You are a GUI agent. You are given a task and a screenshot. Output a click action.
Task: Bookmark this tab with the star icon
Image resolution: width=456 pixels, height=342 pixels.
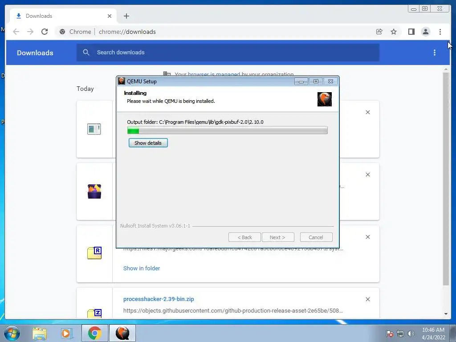394,32
